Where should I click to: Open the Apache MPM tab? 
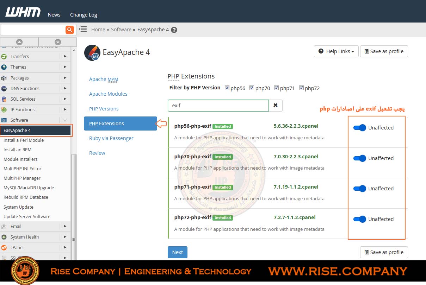(104, 79)
